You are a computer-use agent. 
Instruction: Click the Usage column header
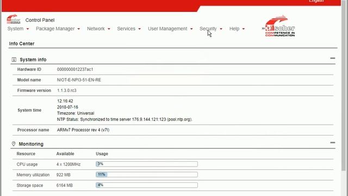click(102, 154)
